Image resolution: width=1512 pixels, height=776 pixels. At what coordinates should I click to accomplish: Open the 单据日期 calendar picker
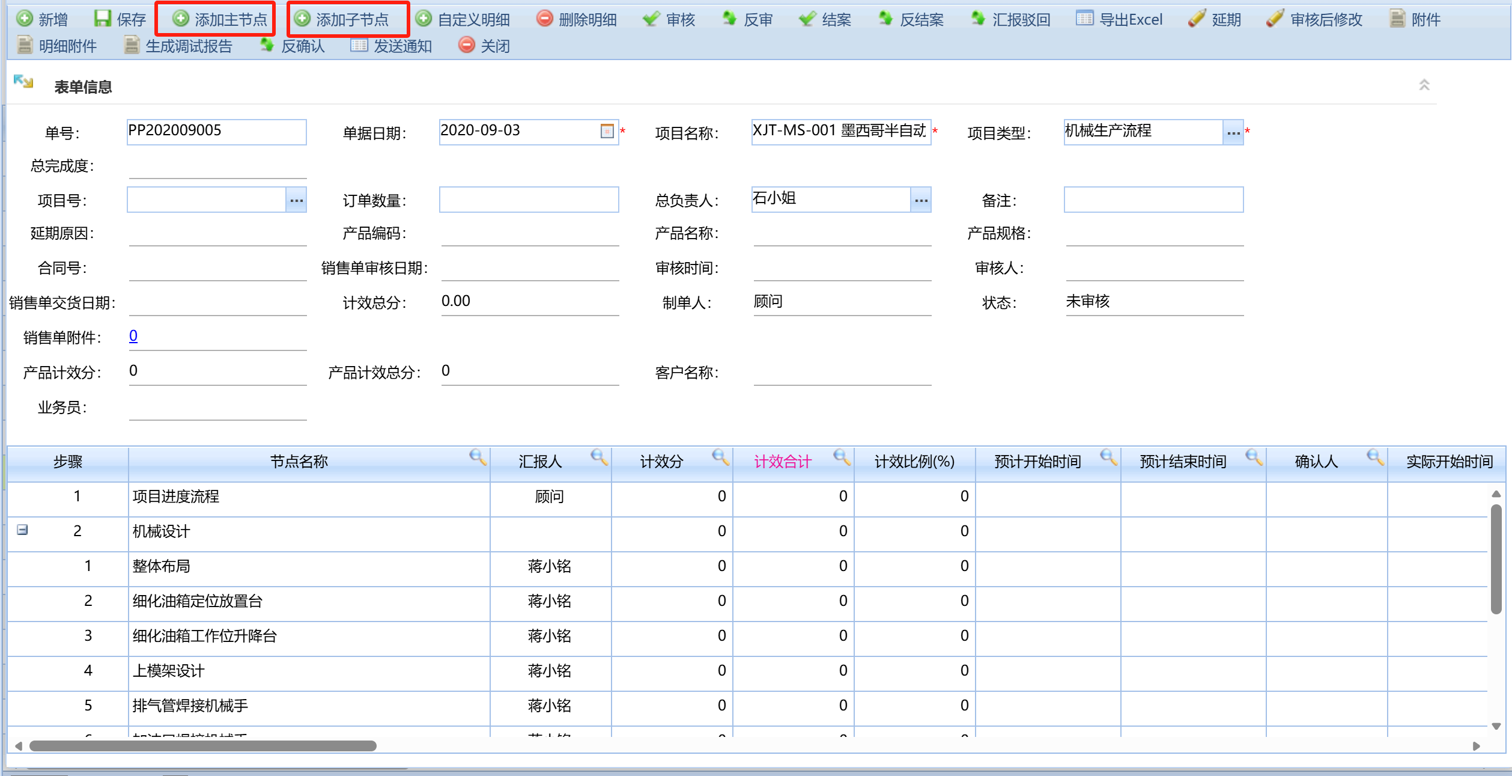pyautogui.click(x=607, y=131)
